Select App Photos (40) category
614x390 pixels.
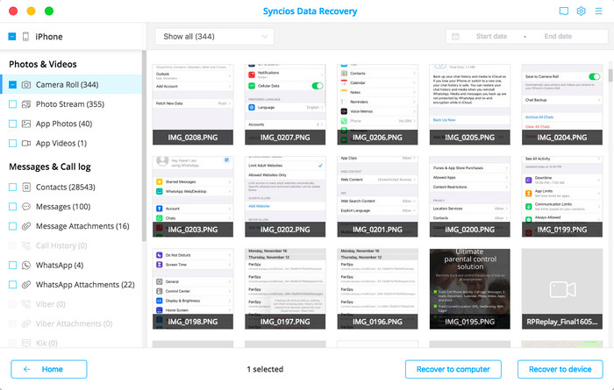coord(71,124)
